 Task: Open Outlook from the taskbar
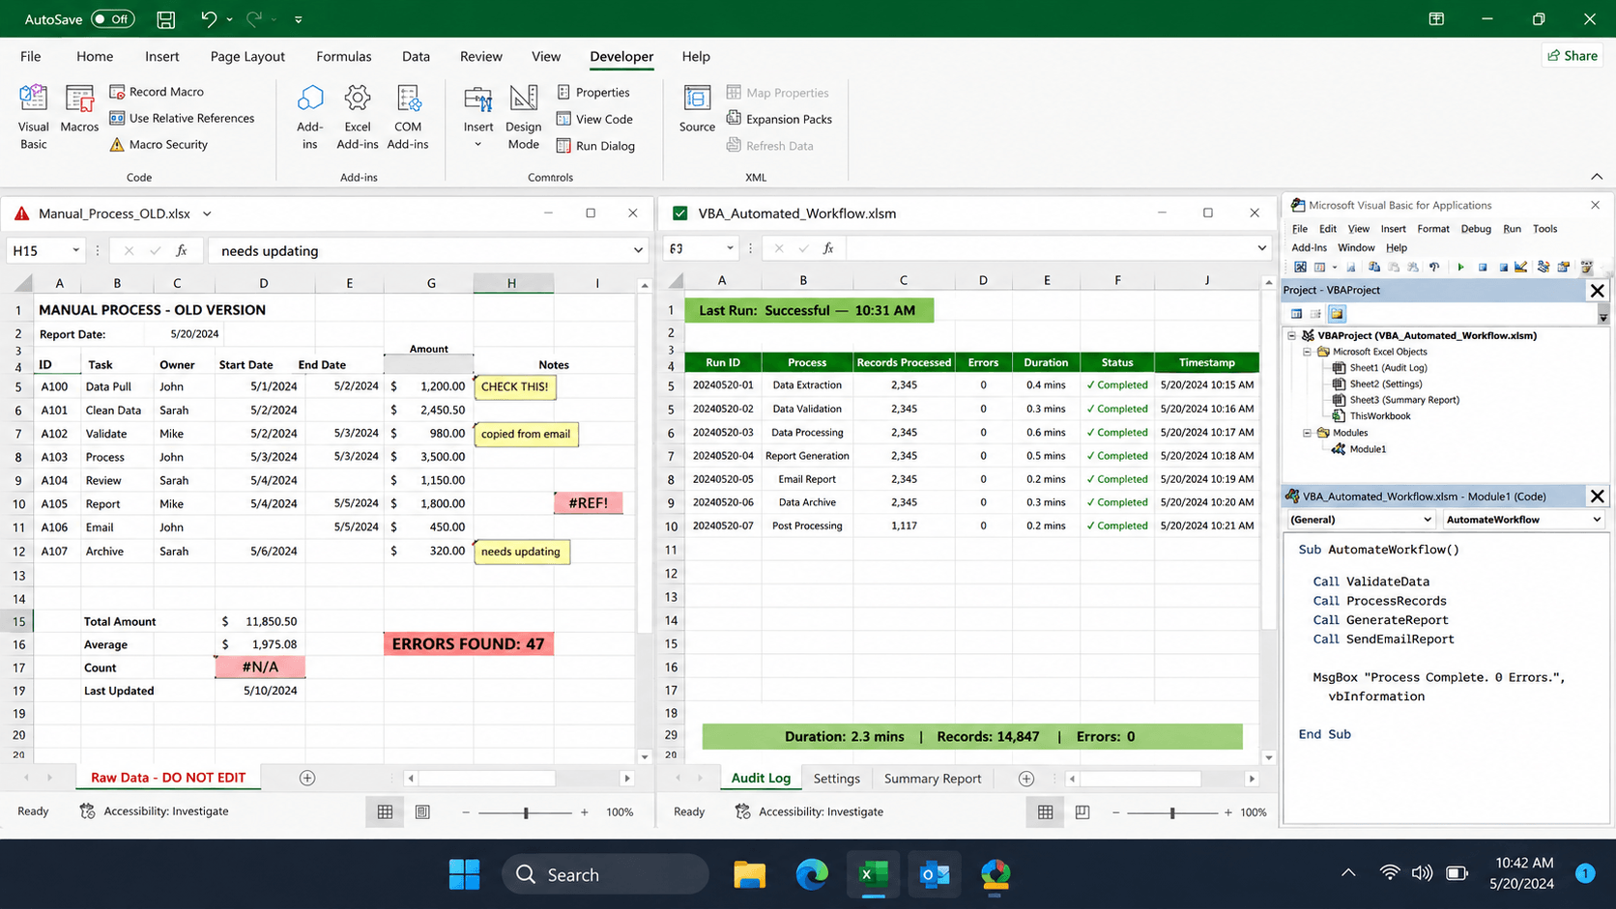point(935,875)
